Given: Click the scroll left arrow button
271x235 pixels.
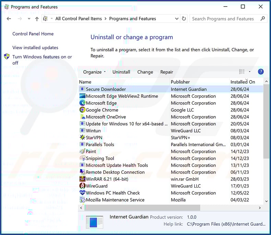Looking at the screenshot, I should [x=81, y=207].
